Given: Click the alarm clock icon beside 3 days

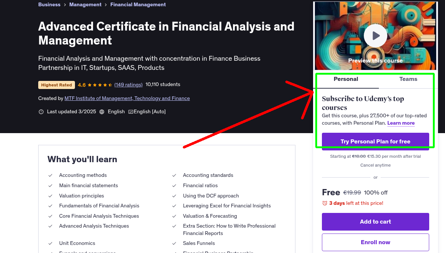Looking at the screenshot, I should pos(325,203).
